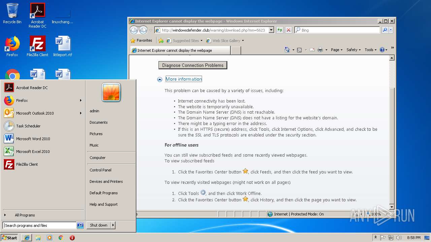
Task: Open Shut down options arrow
Action: pyautogui.click(x=113, y=225)
